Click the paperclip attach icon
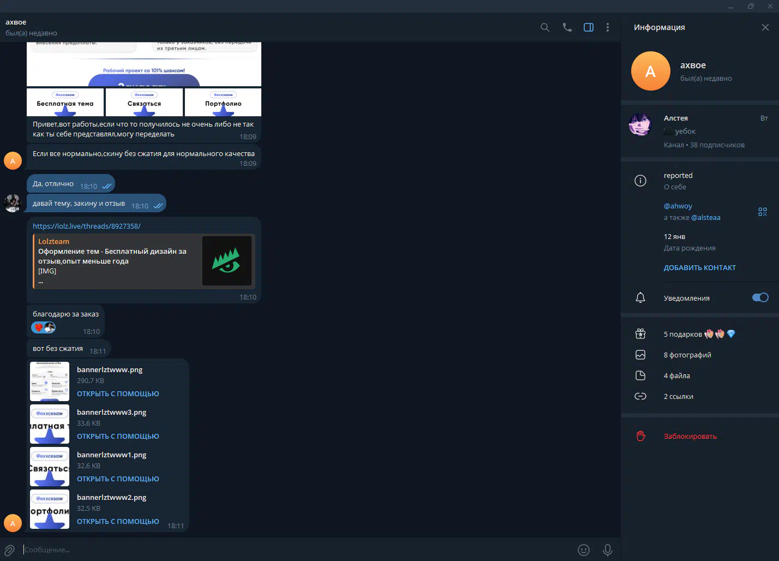This screenshot has height=561, width=779. click(9, 550)
